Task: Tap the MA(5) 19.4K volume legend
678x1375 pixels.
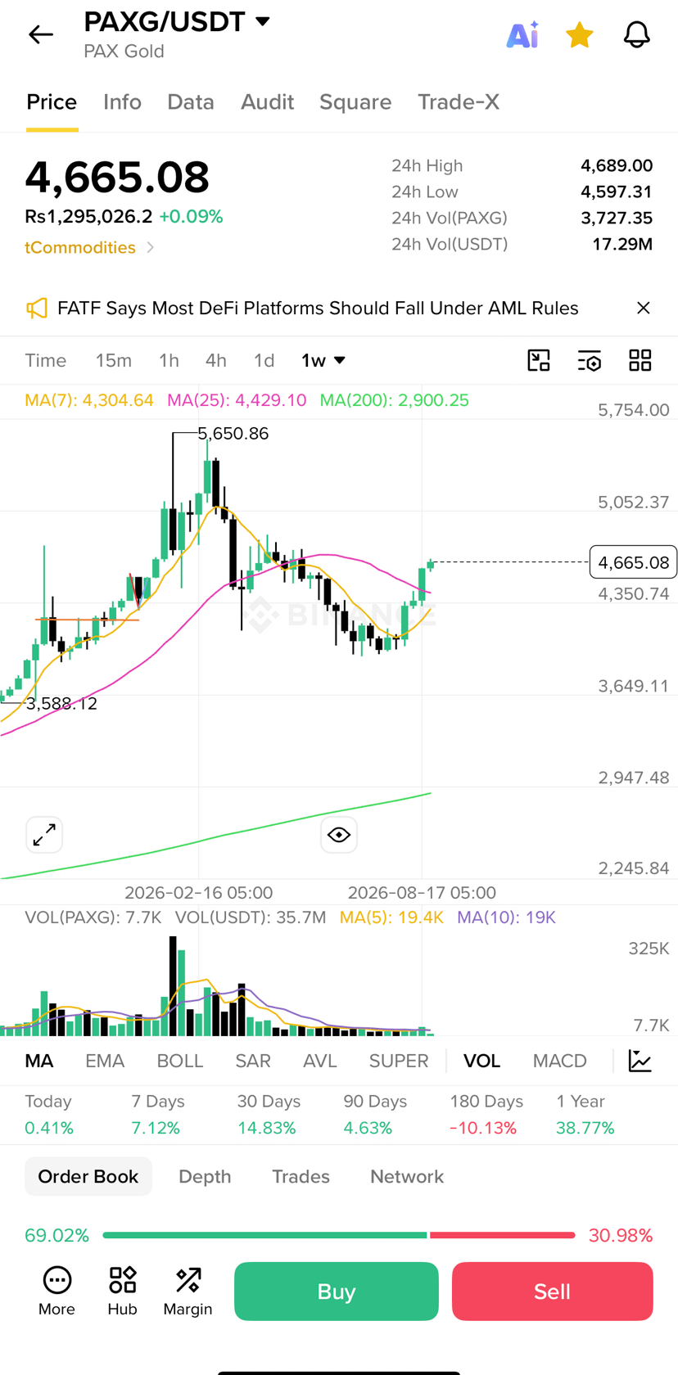Action: [x=391, y=917]
